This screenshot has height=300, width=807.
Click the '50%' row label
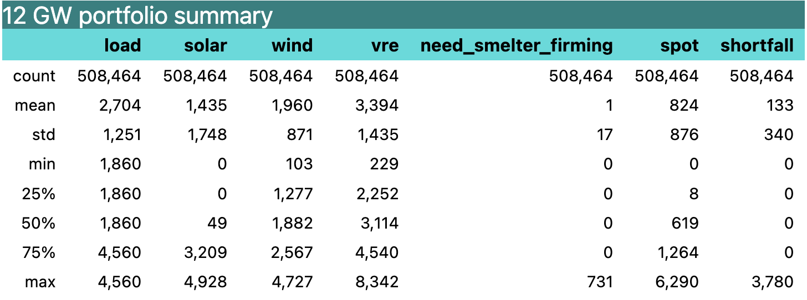click(39, 223)
